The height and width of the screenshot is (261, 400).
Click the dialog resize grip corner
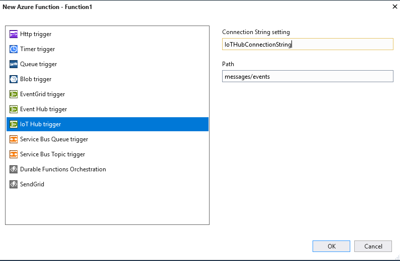click(x=397, y=258)
